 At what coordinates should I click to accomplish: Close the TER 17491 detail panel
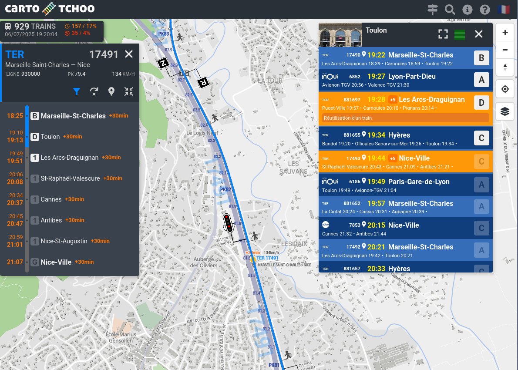click(129, 54)
